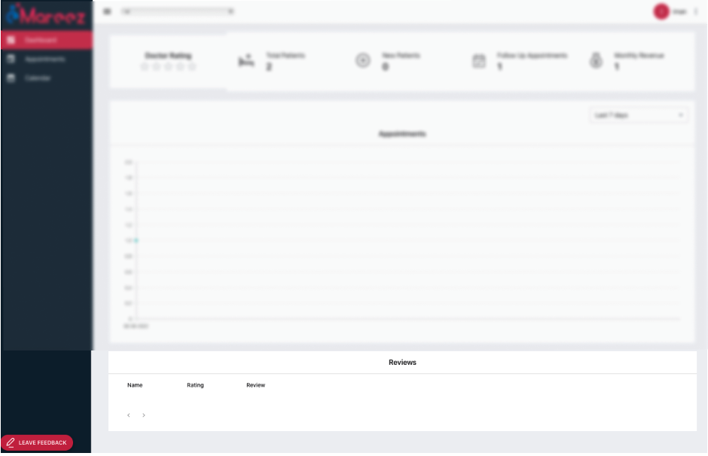This screenshot has width=708, height=456.
Task: Click the New Patients label
Action: point(401,55)
